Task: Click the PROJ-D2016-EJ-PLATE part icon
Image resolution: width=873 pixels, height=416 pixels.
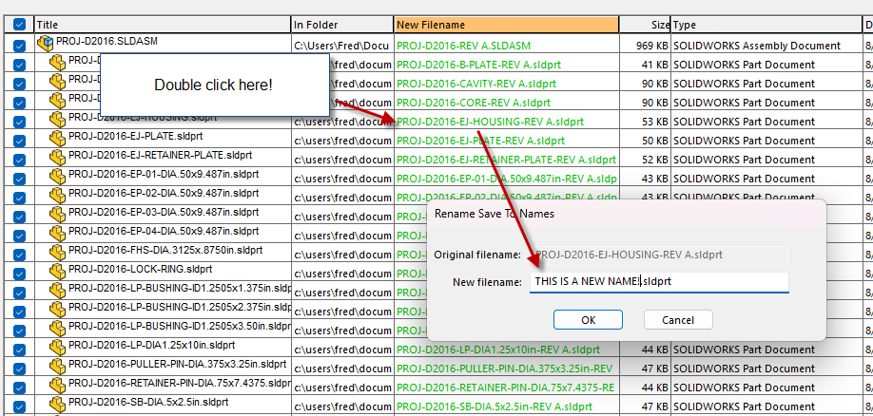Action: click(x=57, y=138)
